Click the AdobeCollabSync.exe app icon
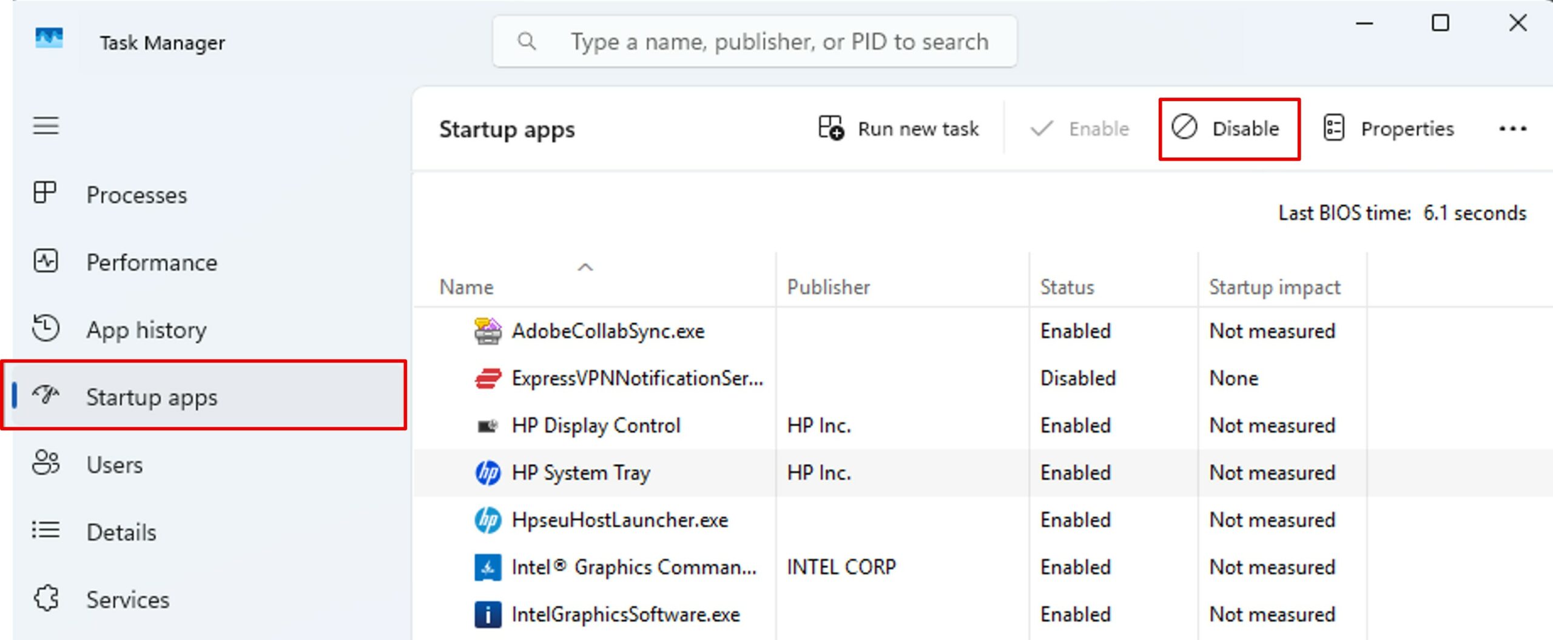 pos(488,331)
